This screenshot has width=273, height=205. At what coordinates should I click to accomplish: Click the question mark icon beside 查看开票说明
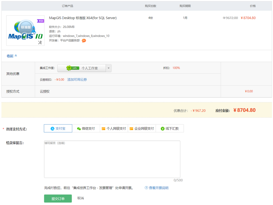point(146,188)
